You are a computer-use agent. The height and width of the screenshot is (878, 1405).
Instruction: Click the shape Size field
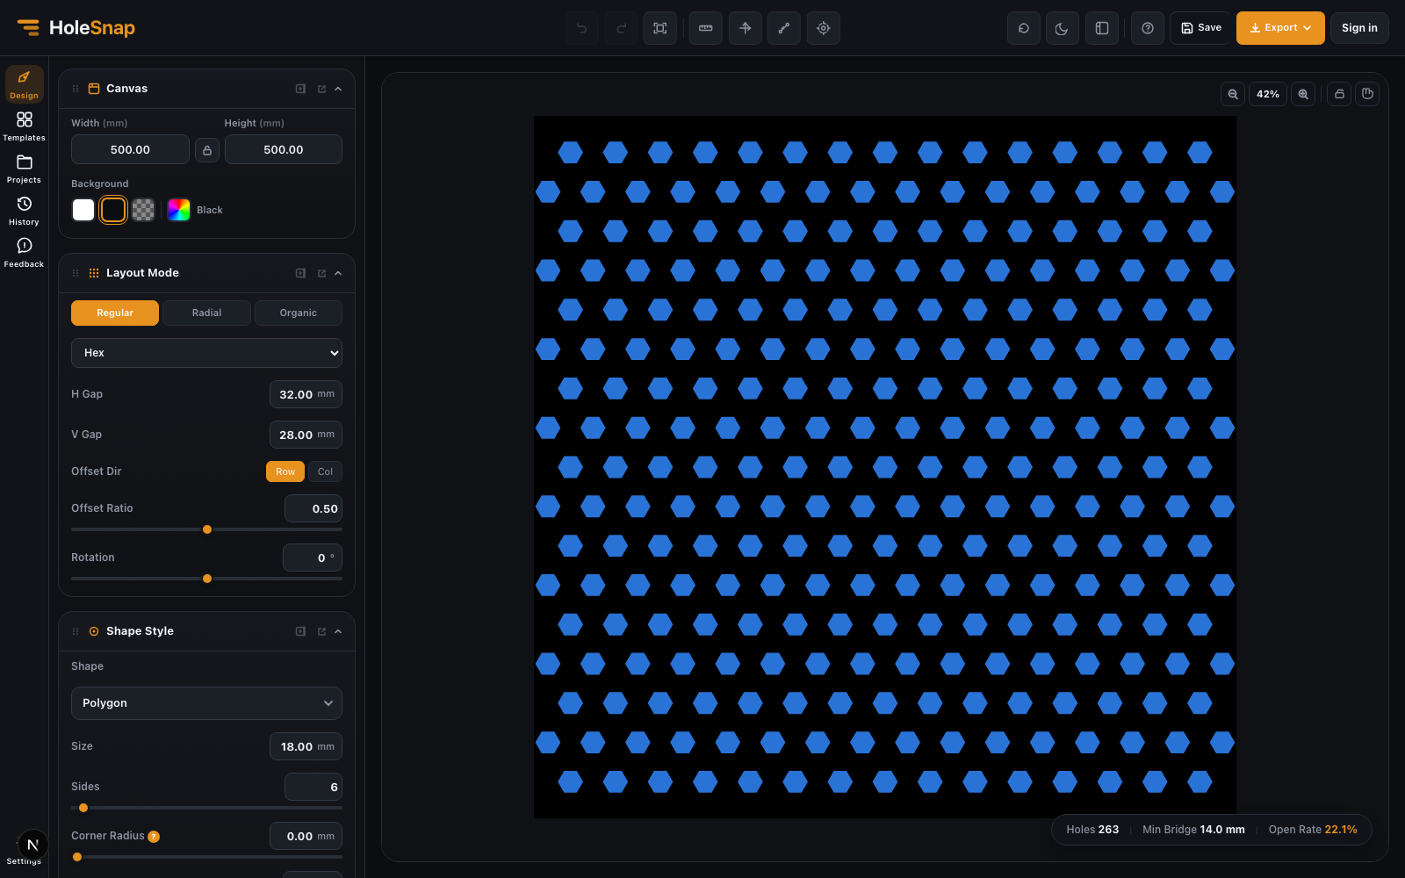coord(306,746)
